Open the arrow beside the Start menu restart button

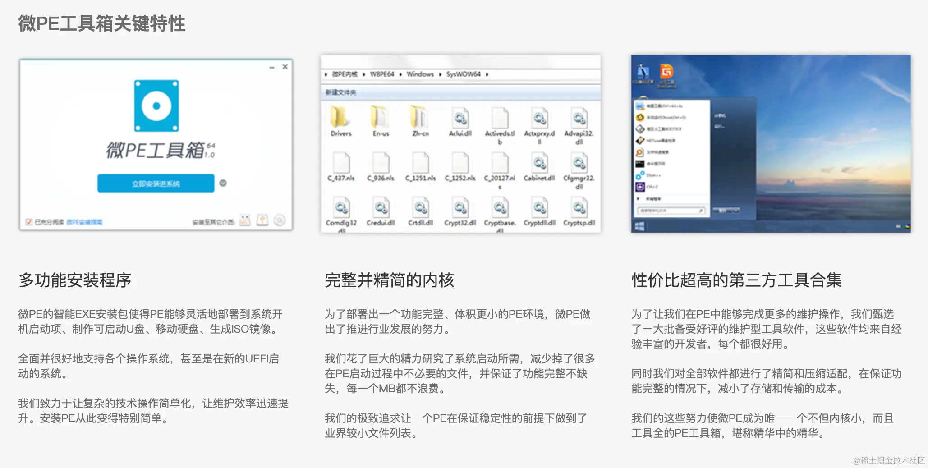point(736,211)
